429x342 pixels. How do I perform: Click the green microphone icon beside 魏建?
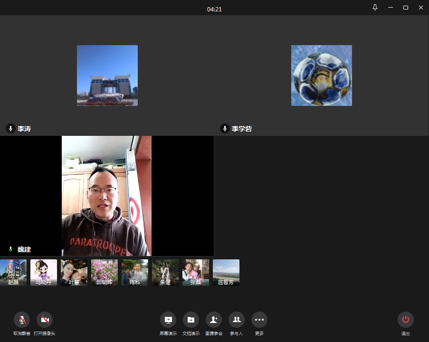click(x=10, y=249)
